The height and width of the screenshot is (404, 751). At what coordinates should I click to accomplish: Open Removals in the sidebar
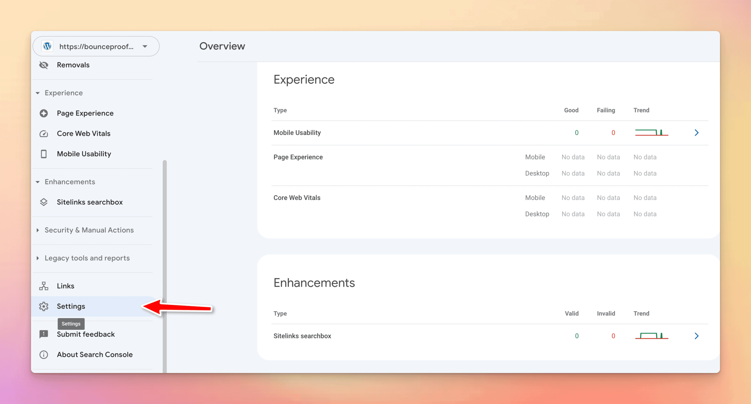[x=73, y=65]
